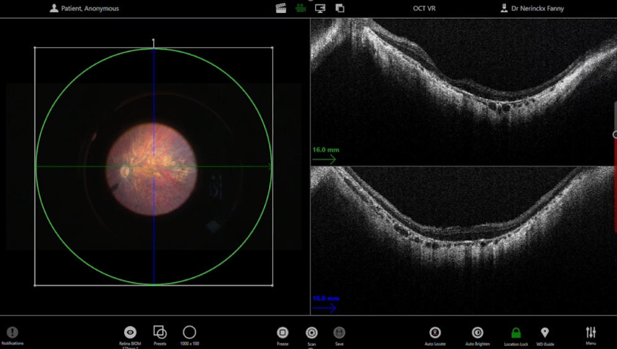Open the WD Guide pin icon
The image size is (617, 349).
(545, 332)
